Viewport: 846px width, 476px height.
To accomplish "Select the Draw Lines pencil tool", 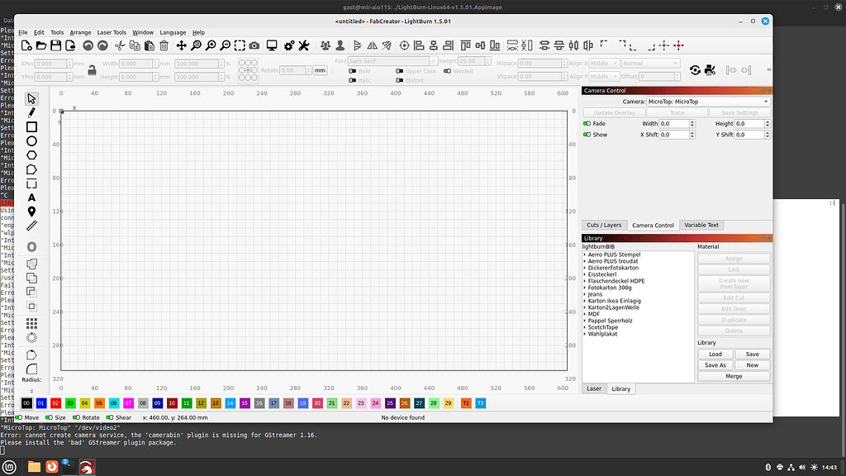I will click(31, 112).
